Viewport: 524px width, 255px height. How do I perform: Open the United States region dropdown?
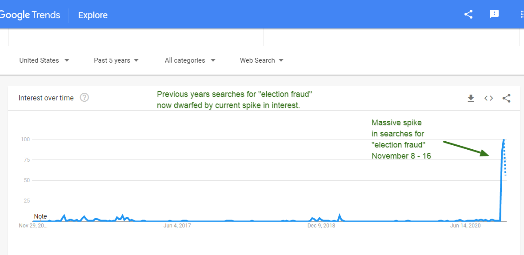44,60
